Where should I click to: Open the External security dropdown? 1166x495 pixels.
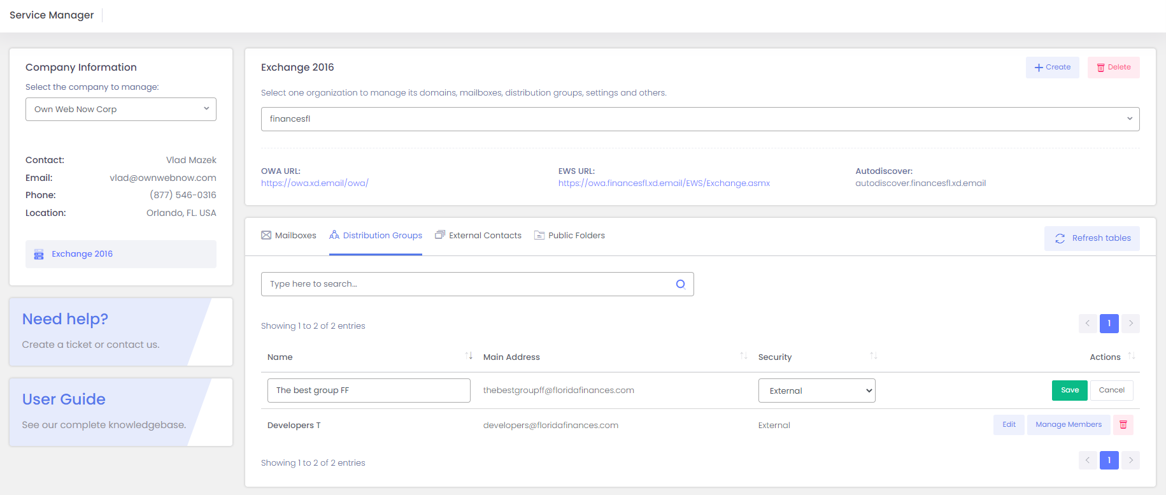[816, 391]
